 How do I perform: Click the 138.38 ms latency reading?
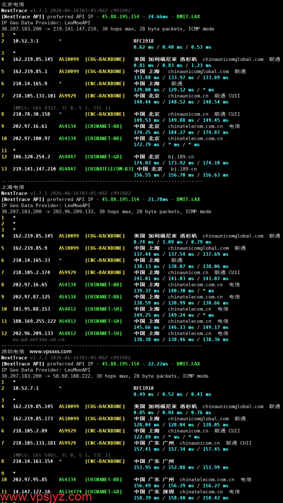(x=147, y=339)
